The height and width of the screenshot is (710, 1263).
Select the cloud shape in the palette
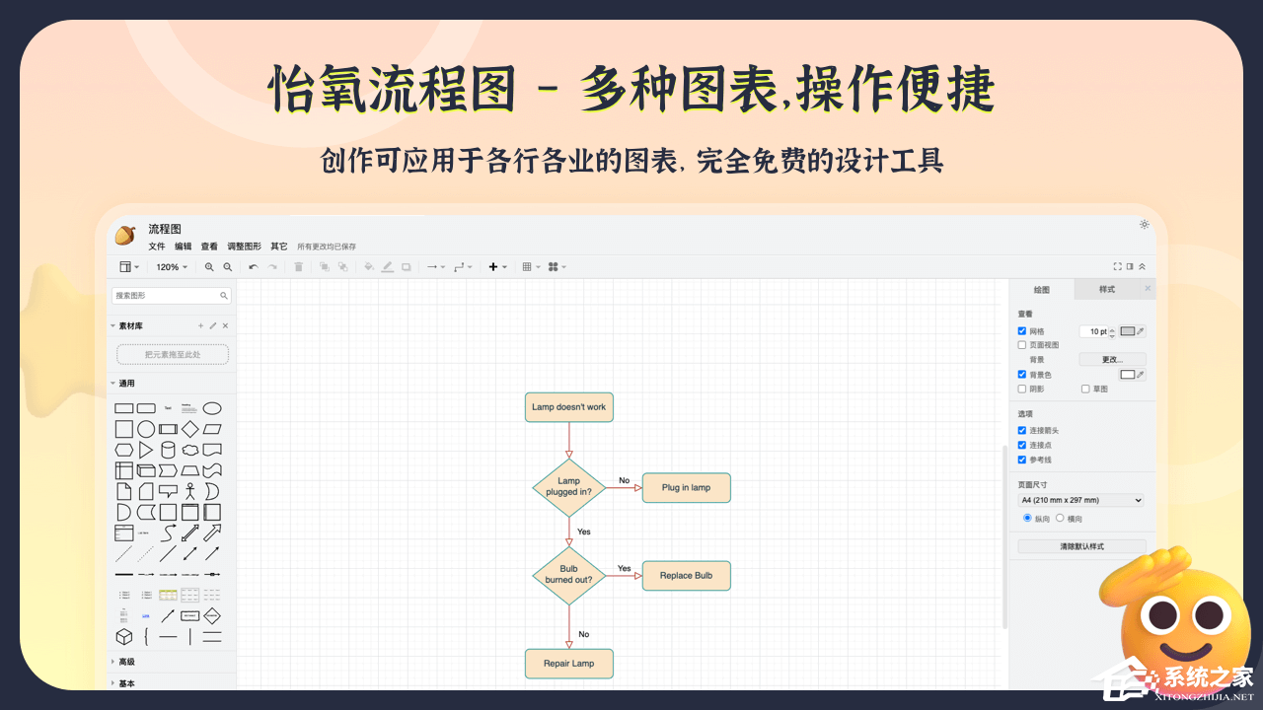(x=190, y=450)
